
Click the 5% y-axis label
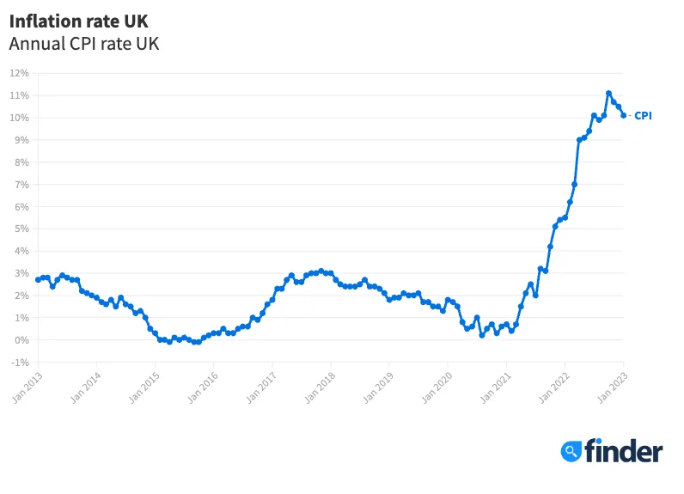coord(21,229)
